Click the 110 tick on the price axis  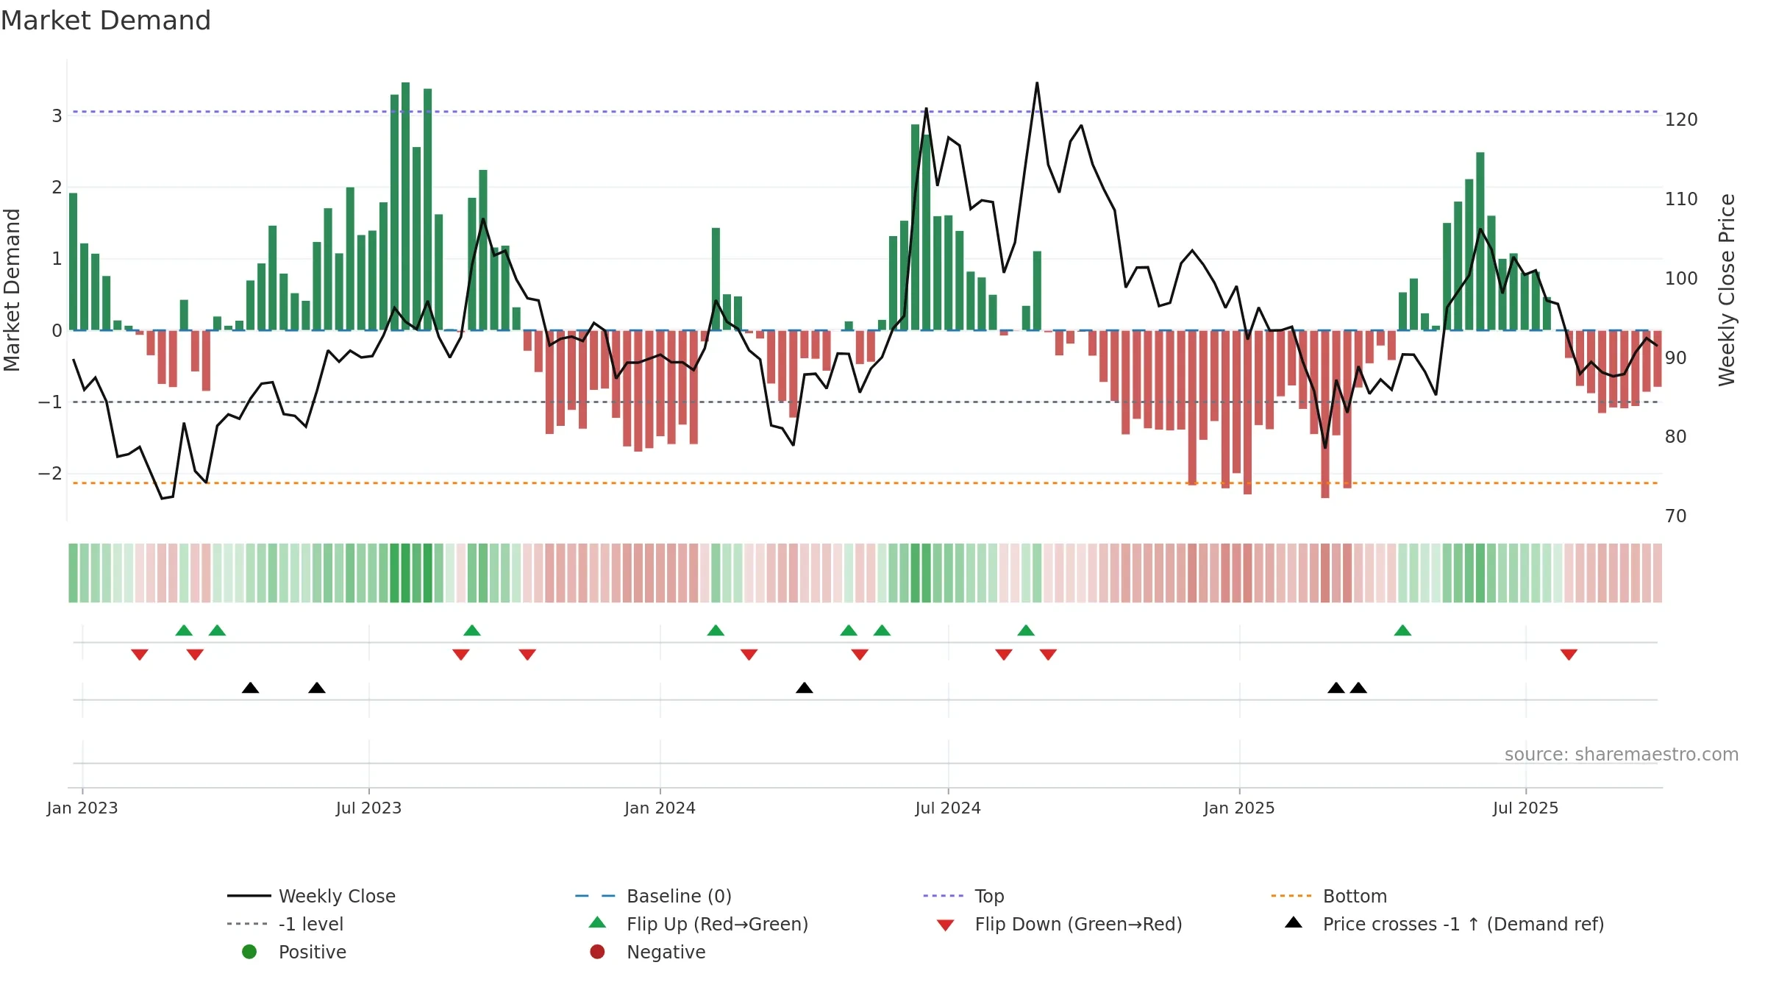pos(1681,199)
